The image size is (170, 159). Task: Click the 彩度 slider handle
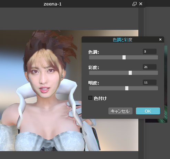(130, 73)
